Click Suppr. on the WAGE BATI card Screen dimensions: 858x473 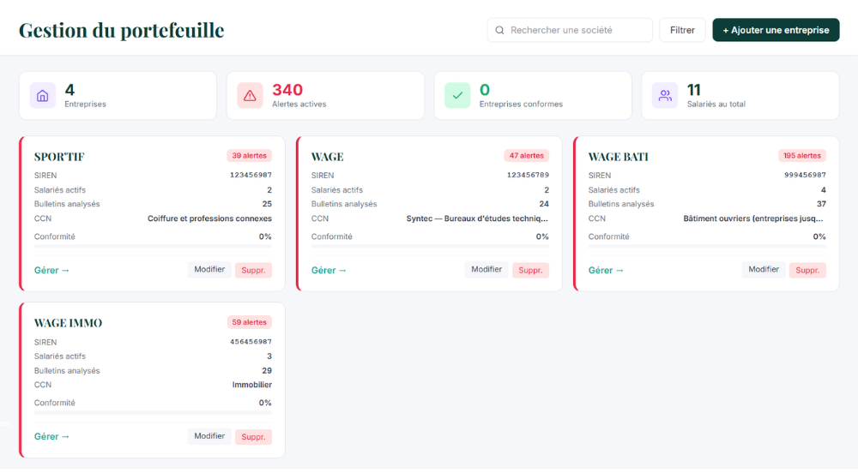[807, 271]
